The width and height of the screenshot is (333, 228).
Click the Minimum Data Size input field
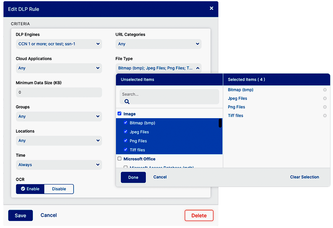(x=59, y=92)
